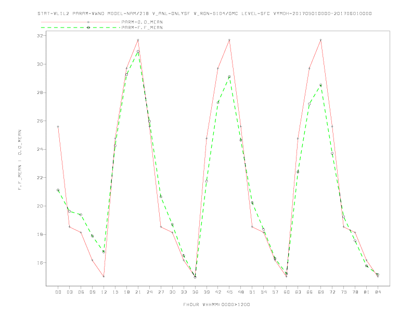The height and width of the screenshot is (318, 412).
Task: Click the x-axis tick label 39
Action: click(x=207, y=292)
